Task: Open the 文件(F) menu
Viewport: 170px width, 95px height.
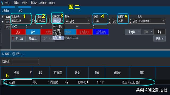Action: click(8, 3)
